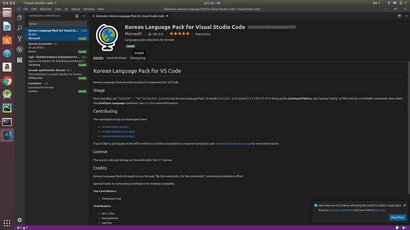
Task: Switch to the Changelog tab
Action: [x=138, y=58]
